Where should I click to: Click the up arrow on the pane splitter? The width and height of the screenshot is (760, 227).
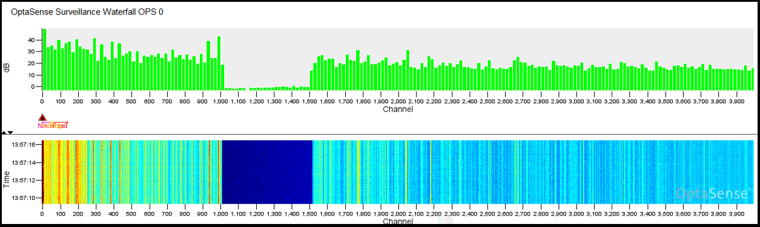4,132
